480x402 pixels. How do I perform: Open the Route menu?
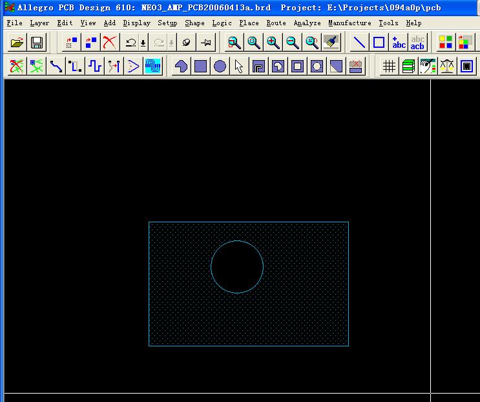click(x=276, y=23)
